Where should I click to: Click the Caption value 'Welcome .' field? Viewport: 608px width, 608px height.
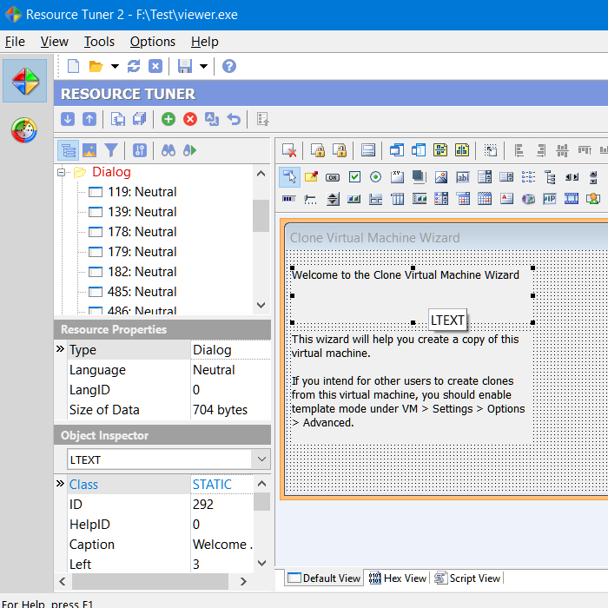coord(222,545)
